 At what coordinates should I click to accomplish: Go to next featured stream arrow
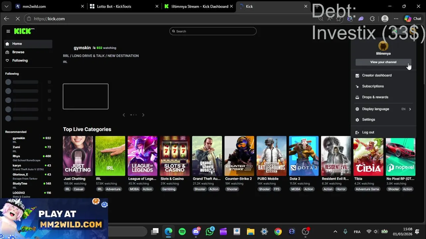point(143,115)
